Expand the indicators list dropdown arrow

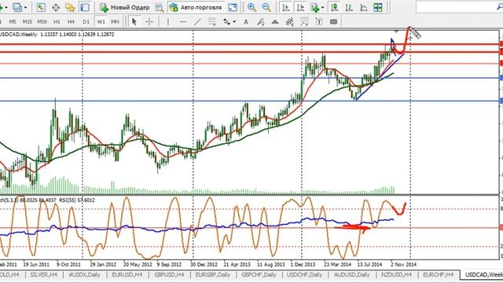pos(322,7)
